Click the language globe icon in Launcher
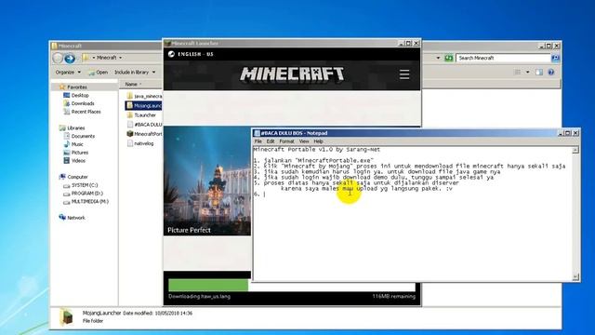Image resolution: width=595 pixels, height=335 pixels. pos(171,54)
